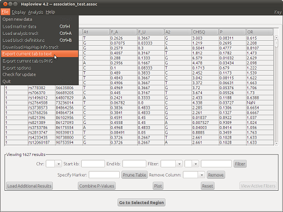Click Go to Selected Region button
283x212 pixels.
click(x=141, y=202)
